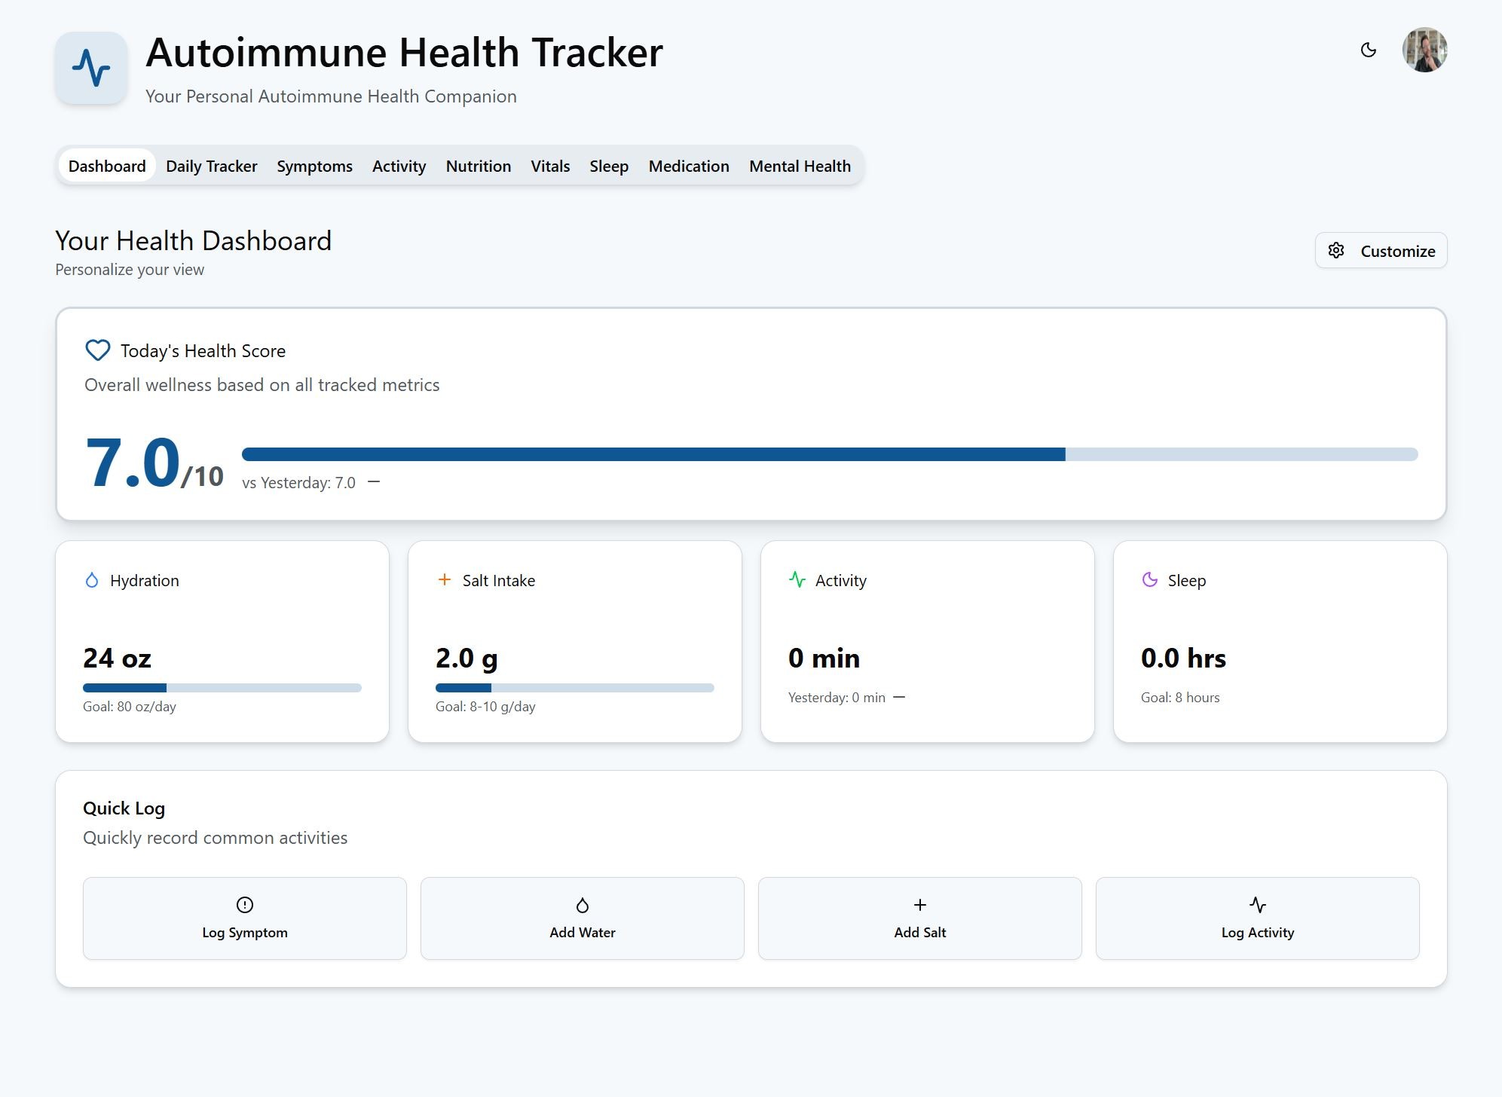The width and height of the screenshot is (1502, 1097).
Task: Click the orange plus icon on Salt Intake
Action: coord(444,580)
